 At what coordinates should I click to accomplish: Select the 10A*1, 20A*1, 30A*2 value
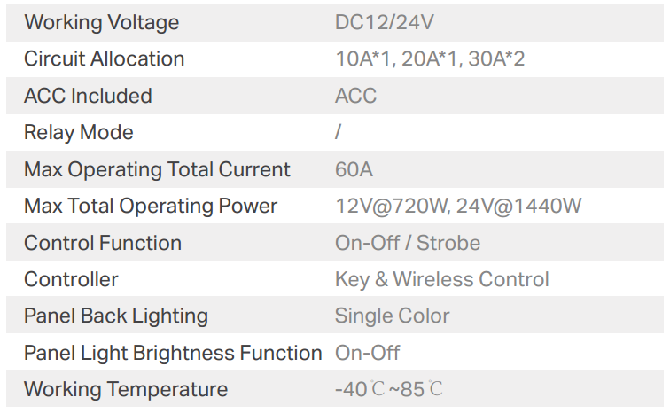point(431,59)
